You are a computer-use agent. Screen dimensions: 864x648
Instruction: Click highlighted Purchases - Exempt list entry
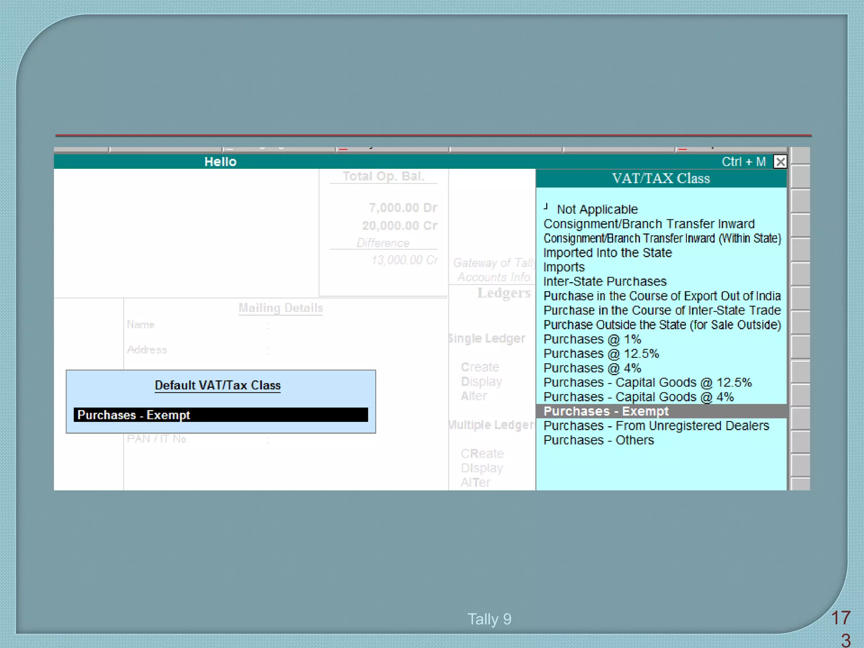pos(606,411)
